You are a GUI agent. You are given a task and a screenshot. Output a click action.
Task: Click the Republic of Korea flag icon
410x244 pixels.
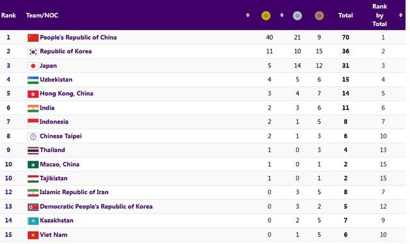pyautogui.click(x=33, y=52)
